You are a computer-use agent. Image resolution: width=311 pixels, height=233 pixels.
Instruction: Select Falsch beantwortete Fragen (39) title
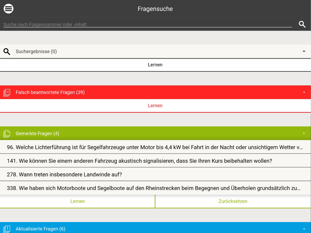pos(50,92)
